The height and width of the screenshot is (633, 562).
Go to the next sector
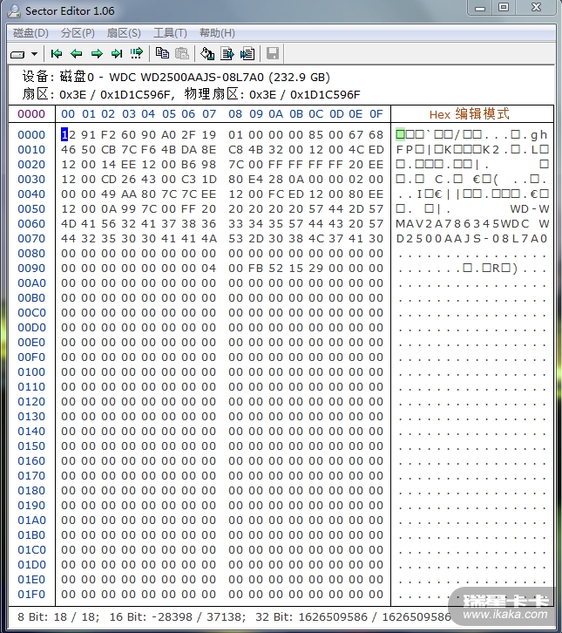point(97,54)
